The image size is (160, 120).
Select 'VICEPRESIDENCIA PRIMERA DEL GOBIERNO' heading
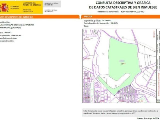tap(32, 4)
